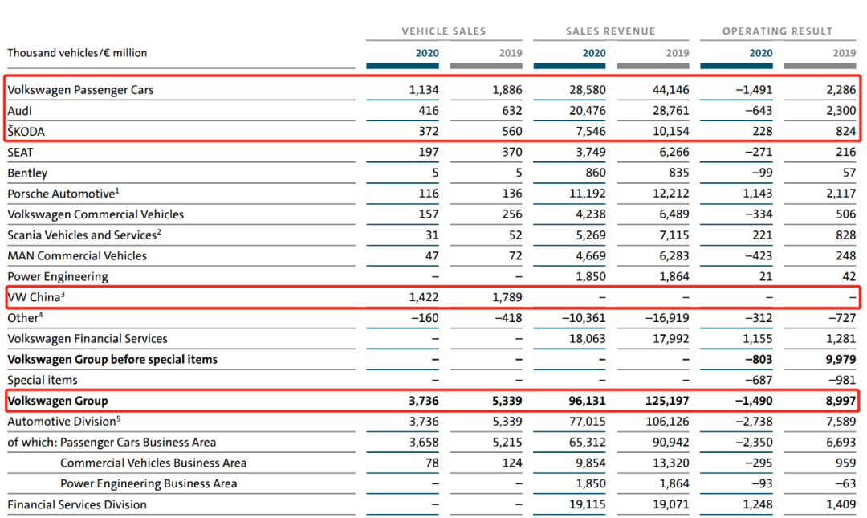The height and width of the screenshot is (518, 867).
Task: Click the bold Volkswagen Group row label
Action: (x=58, y=401)
